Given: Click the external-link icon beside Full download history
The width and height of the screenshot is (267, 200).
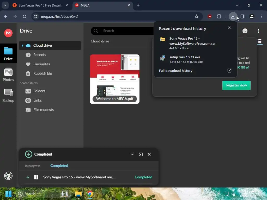Looking at the screenshot, I should (x=229, y=71).
